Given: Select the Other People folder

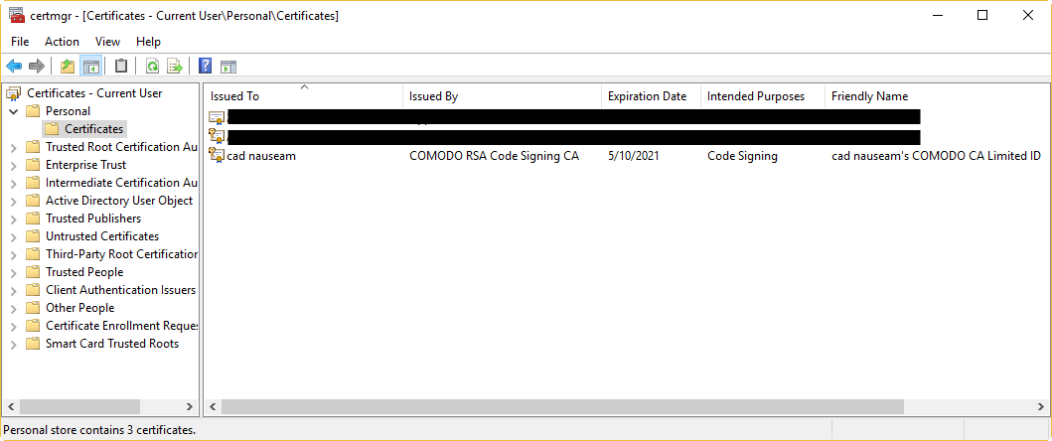Looking at the screenshot, I should (79, 308).
